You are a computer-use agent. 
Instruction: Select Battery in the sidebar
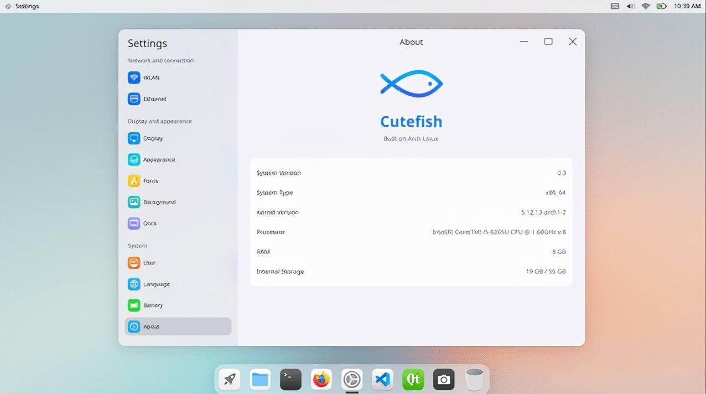[153, 305]
